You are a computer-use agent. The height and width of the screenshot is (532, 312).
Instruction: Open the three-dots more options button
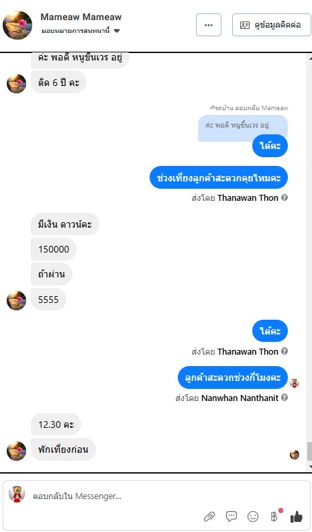(209, 25)
